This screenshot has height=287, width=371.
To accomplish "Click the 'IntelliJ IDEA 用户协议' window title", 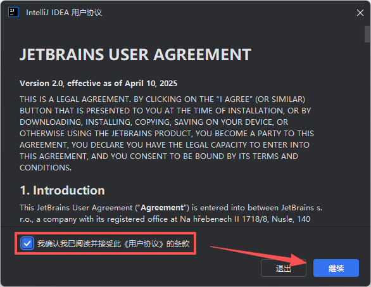I will coord(64,12).
